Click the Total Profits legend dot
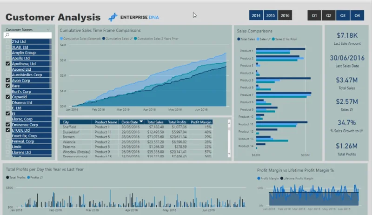372x215 pixels. [x=7, y=177]
